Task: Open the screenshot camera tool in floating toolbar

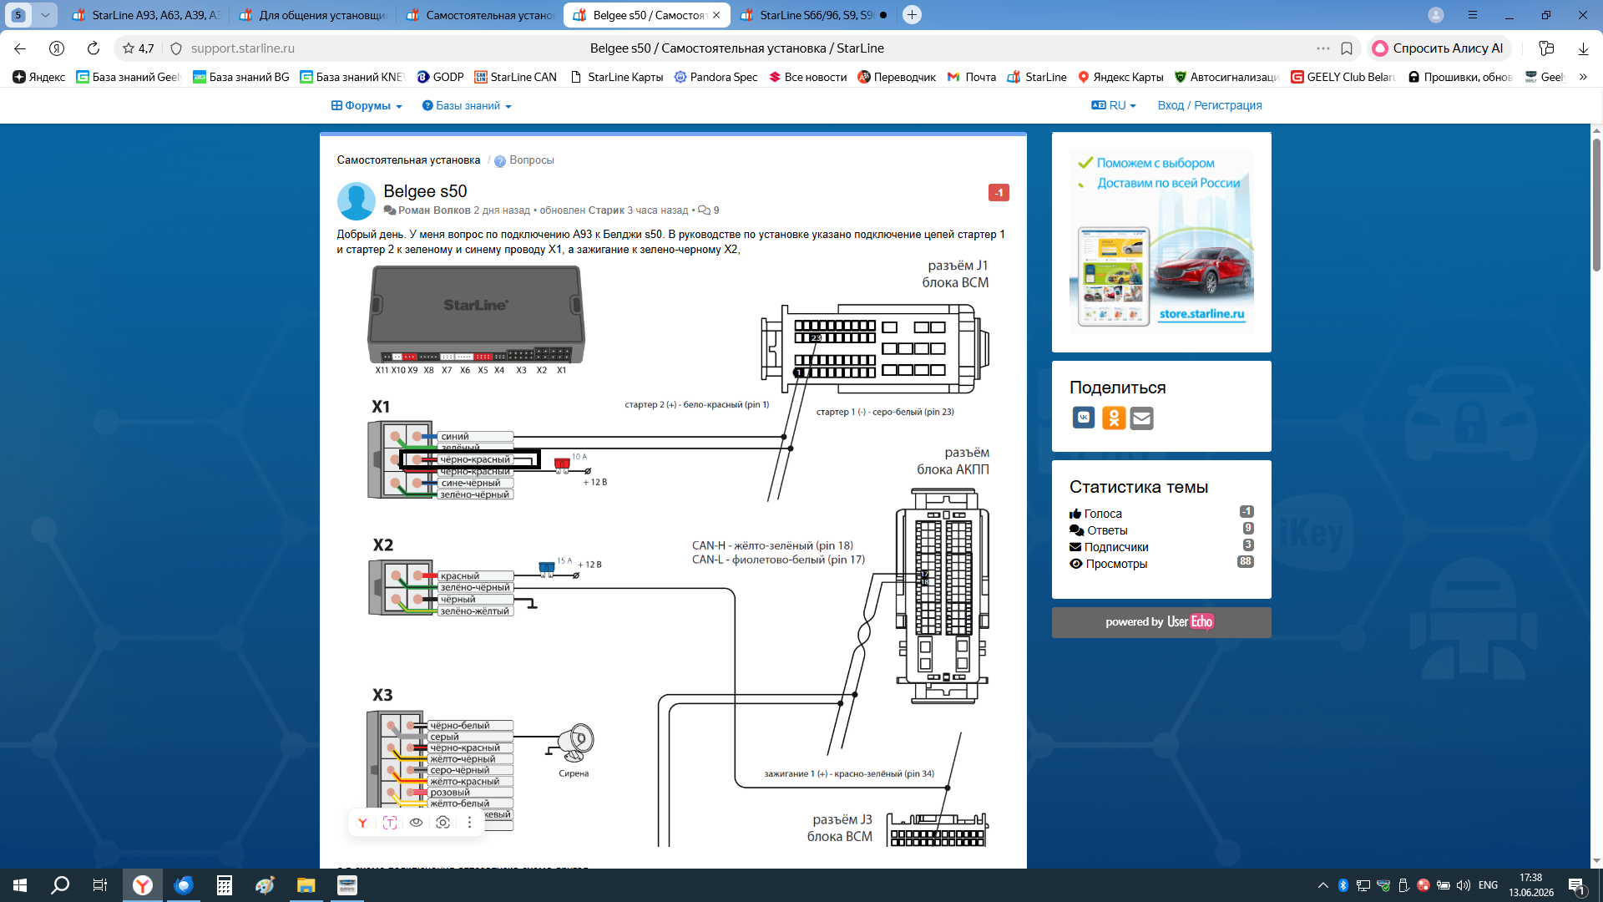Action: tap(442, 823)
